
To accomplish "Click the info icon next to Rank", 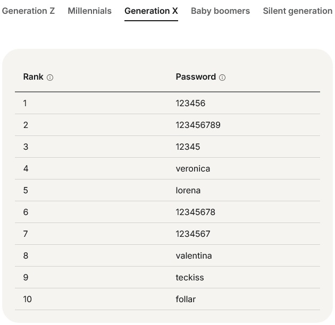I will click(50, 78).
